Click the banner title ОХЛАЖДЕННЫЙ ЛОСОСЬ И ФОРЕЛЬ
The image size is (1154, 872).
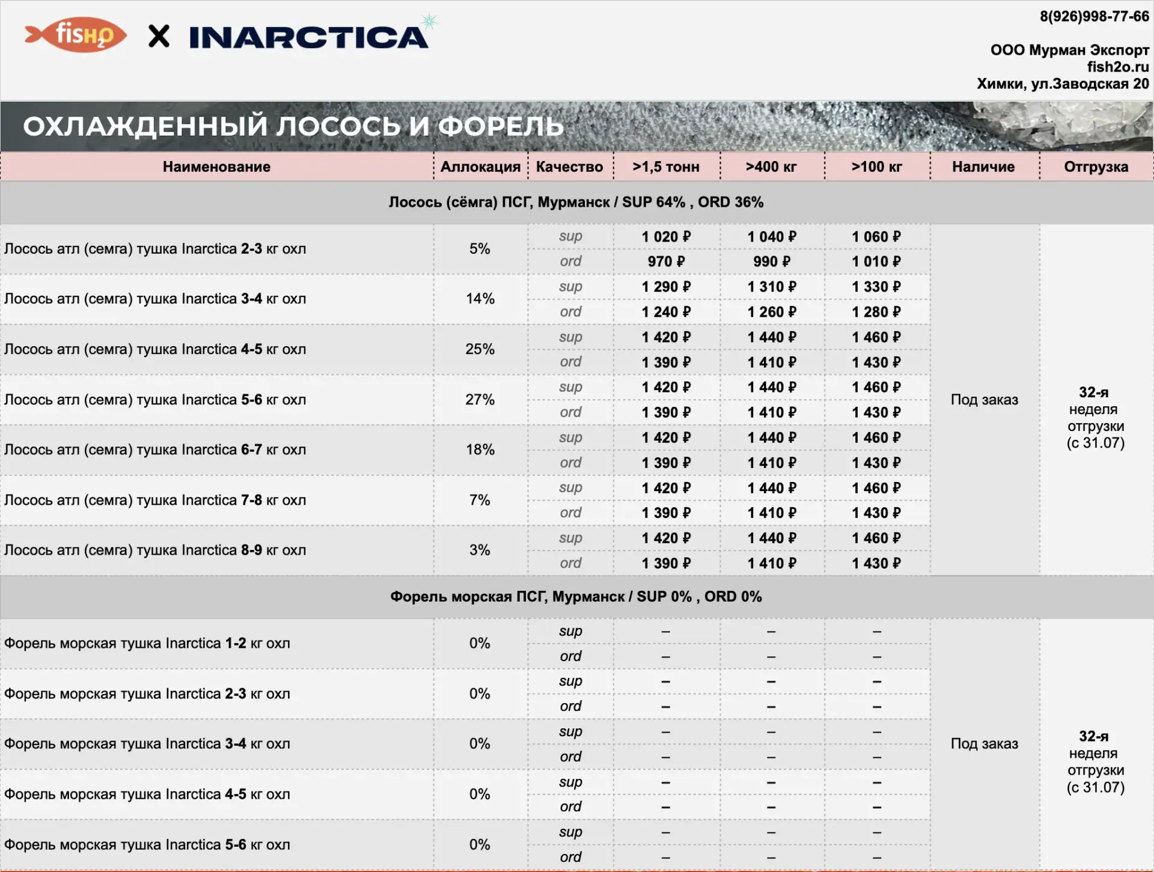(293, 126)
